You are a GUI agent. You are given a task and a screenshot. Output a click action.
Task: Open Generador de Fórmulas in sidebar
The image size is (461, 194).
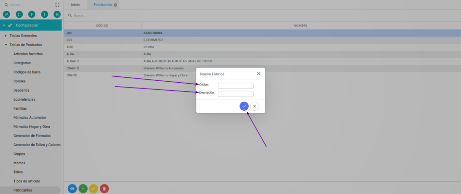[x=32, y=136]
